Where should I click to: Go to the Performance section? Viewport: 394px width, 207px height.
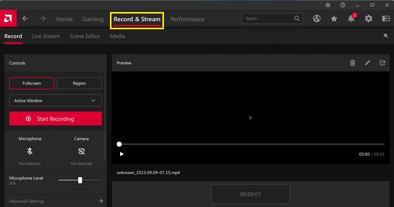187,19
